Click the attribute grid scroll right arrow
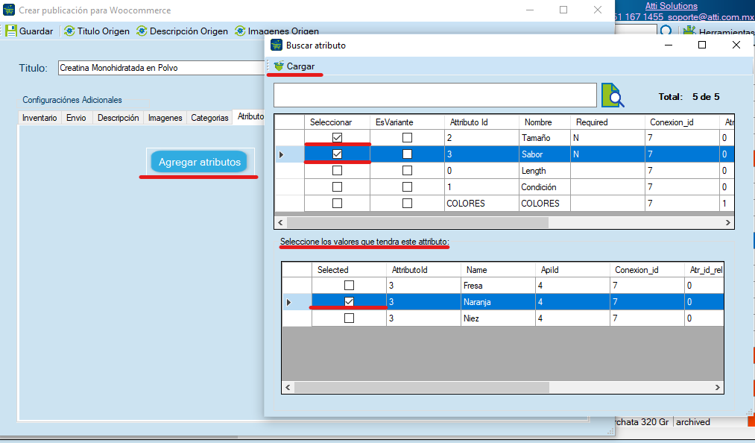 (x=728, y=223)
